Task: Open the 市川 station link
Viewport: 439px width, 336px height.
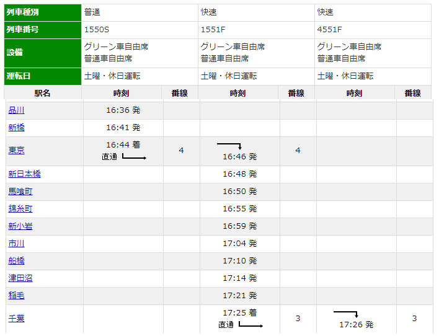Action: (16, 244)
